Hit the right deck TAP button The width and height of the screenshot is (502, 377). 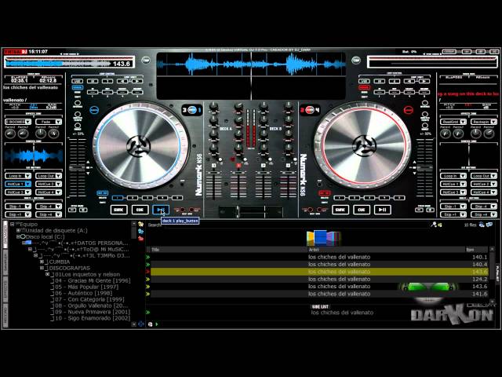pyautogui.click(x=356, y=60)
